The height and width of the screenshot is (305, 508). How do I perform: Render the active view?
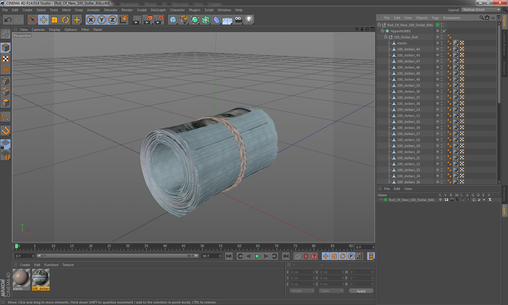137,20
